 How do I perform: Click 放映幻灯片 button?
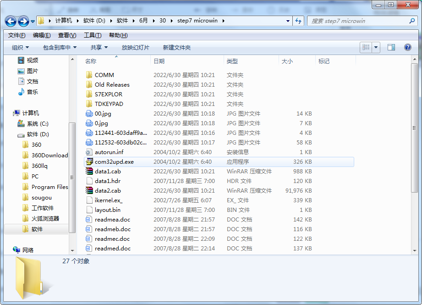pyautogui.click(x=135, y=47)
